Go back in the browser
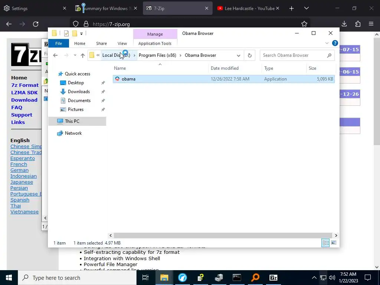Screen dimensions: 380x285 pos(9,24)
